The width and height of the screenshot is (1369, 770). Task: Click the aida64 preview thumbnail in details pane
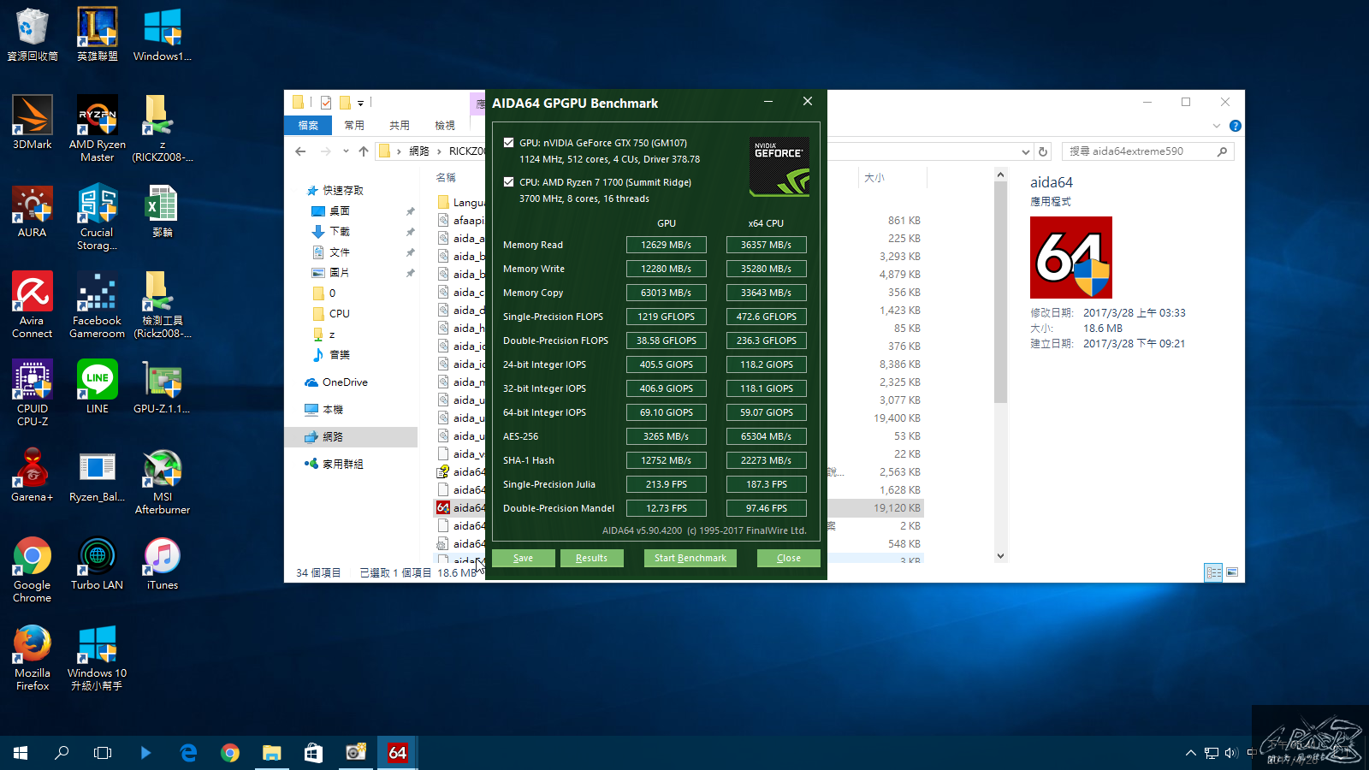(x=1071, y=258)
